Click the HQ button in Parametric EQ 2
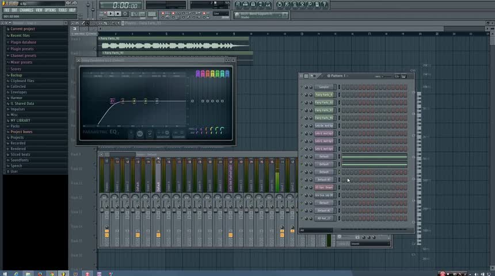 [139, 133]
